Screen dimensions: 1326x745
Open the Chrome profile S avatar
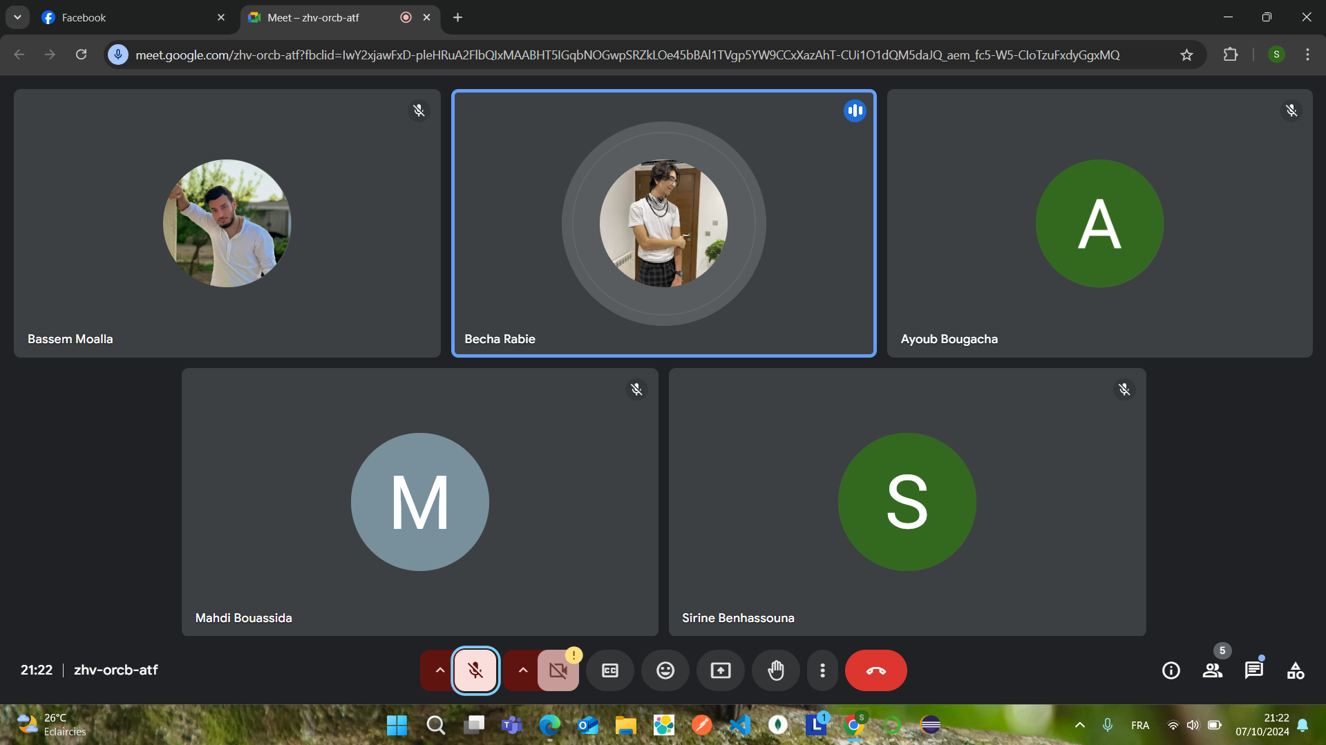pyautogui.click(x=1276, y=55)
